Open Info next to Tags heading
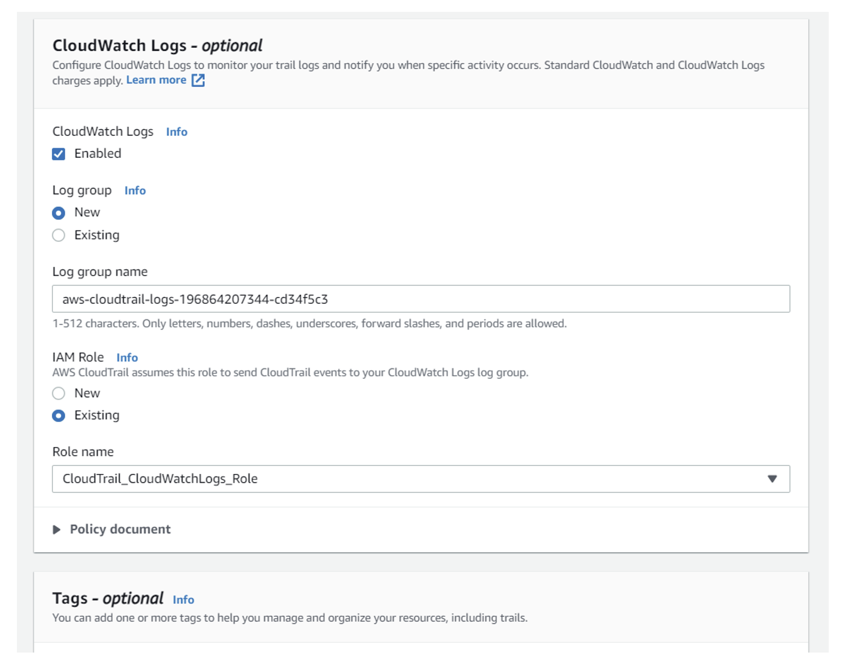Viewport: 849px width, 661px height. point(184,600)
